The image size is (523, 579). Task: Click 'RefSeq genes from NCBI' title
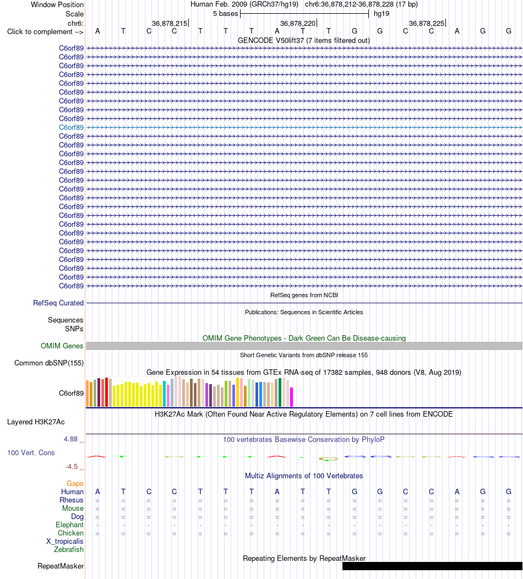tap(304, 295)
